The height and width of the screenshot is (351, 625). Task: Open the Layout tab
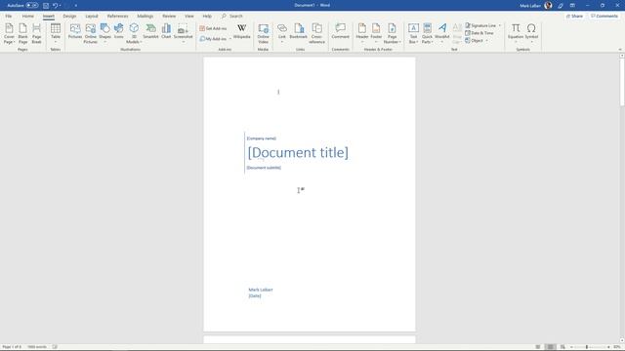coord(92,16)
